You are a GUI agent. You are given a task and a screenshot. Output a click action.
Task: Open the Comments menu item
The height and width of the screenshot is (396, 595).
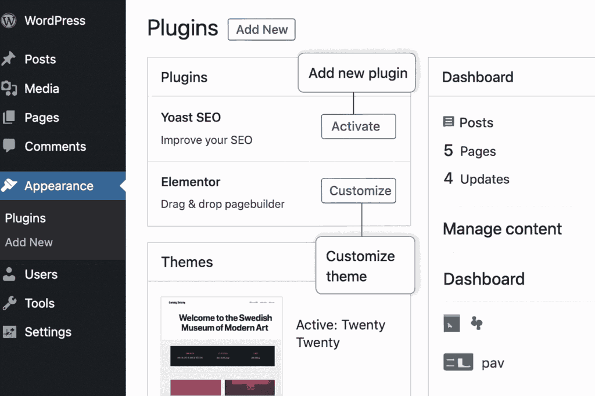coord(55,146)
